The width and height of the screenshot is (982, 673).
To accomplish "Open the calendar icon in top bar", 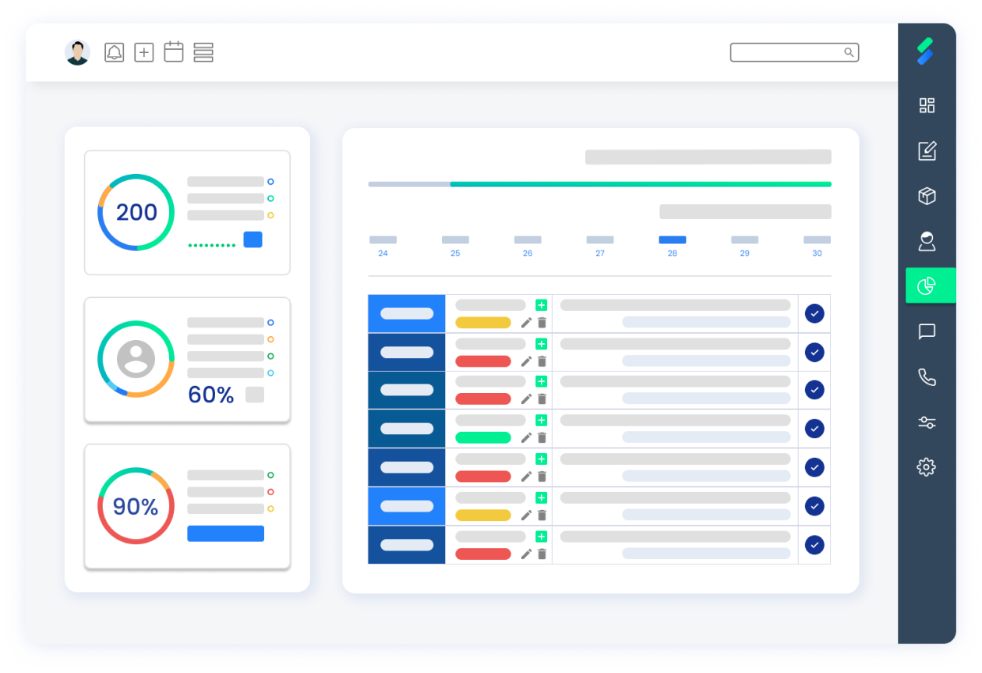I will pyautogui.click(x=174, y=52).
